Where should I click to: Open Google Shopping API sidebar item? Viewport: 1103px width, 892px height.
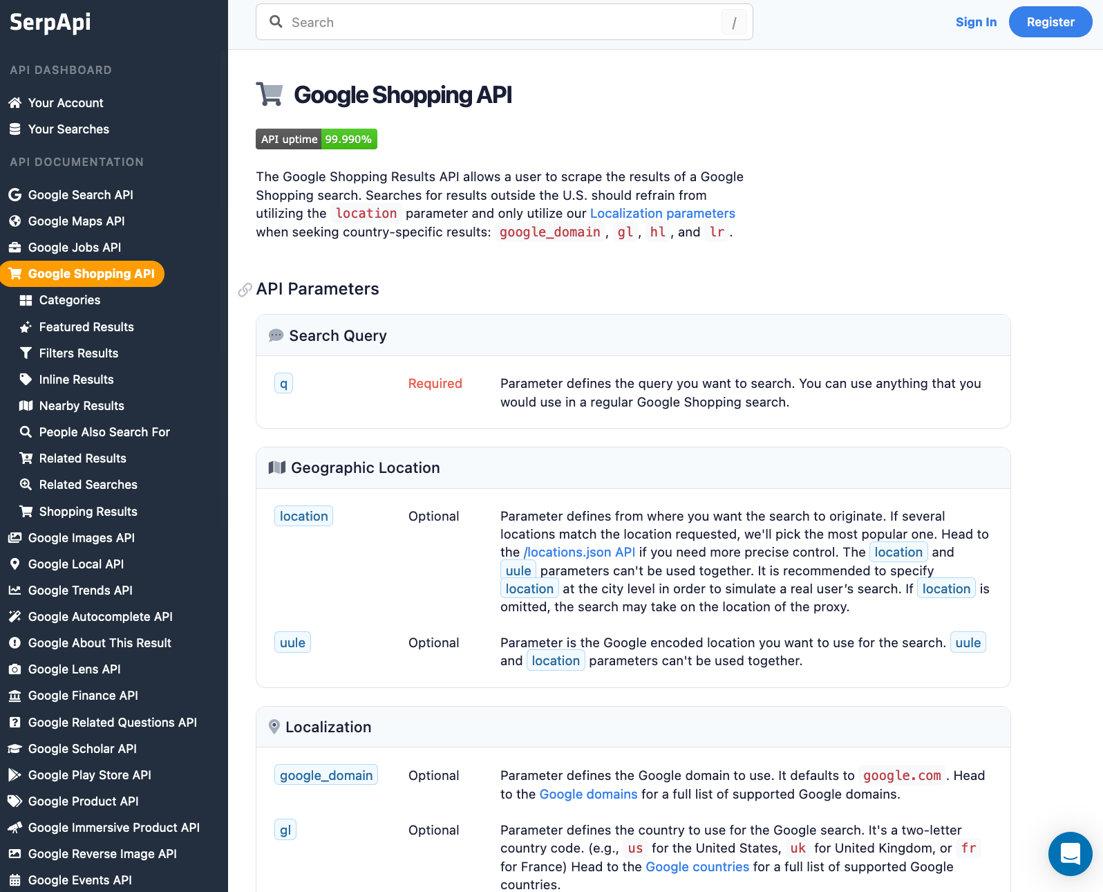pyautogui.click(x=82, y=274)
